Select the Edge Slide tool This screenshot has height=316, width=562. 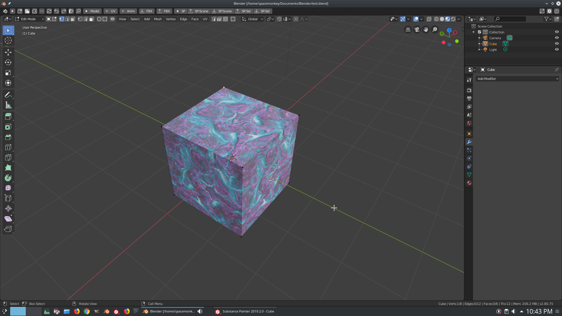(x=8, y=198)
